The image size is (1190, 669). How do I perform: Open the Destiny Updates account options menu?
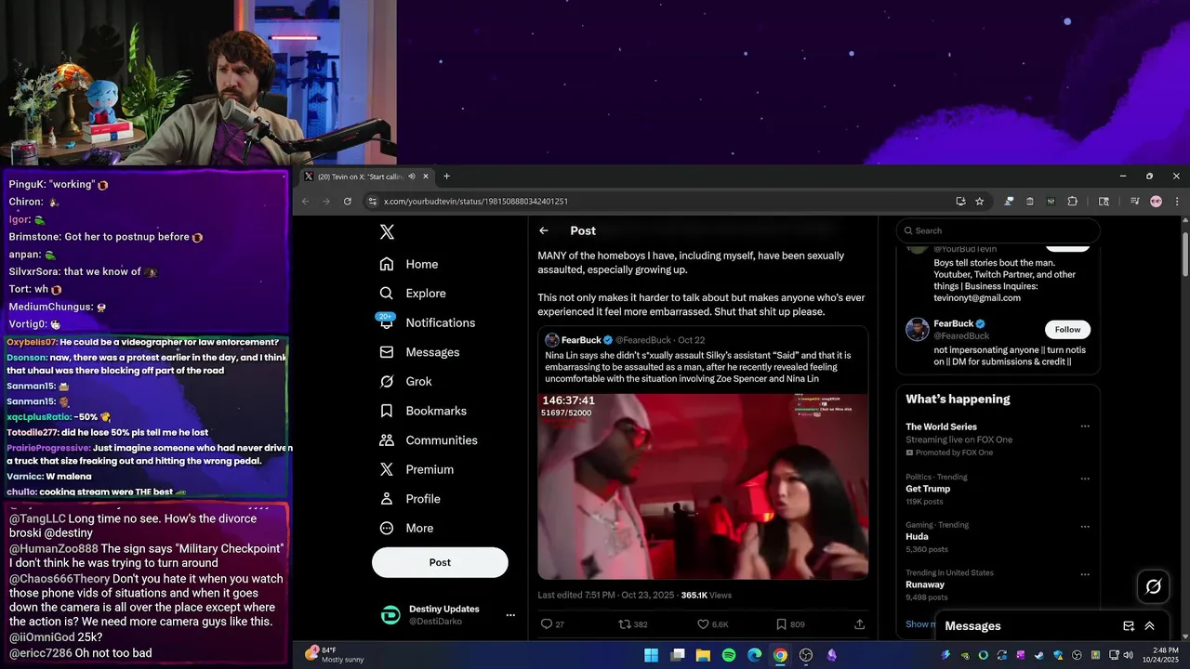pos(509,615)
